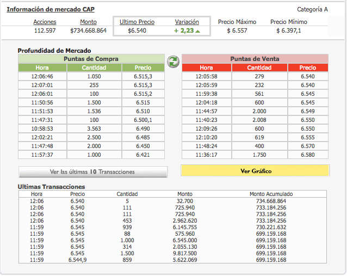This screenshot has width=347, height=276.
Task: Sort by the Acciones header link
Action: pyautogui.click(x=45, y=22)
